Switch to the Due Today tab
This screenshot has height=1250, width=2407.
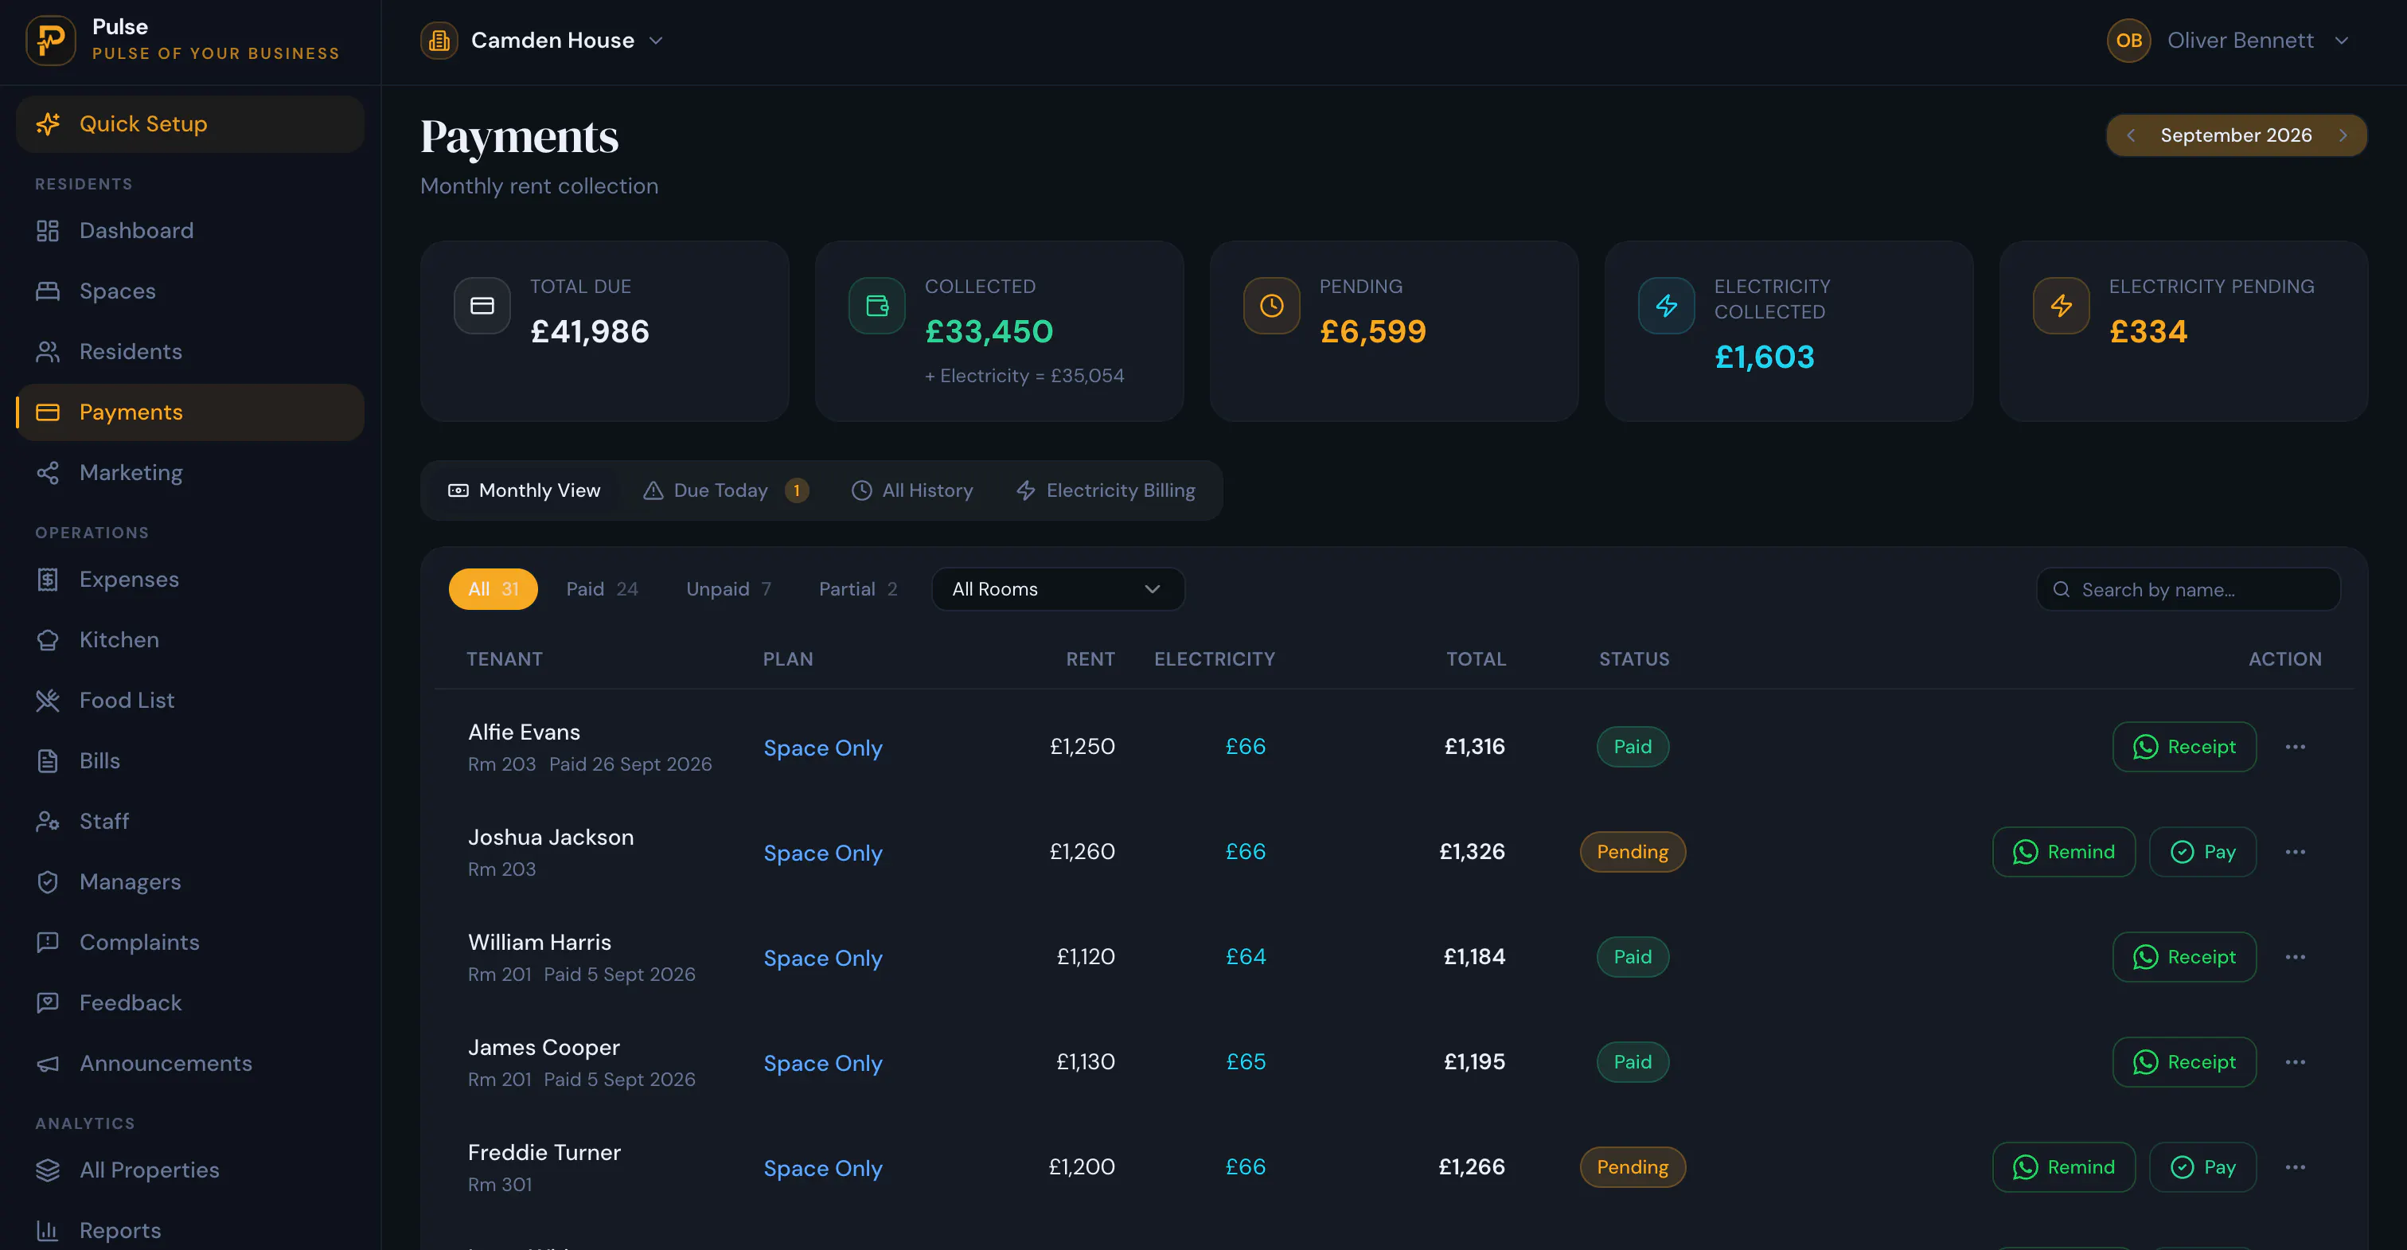pos(726,490)
